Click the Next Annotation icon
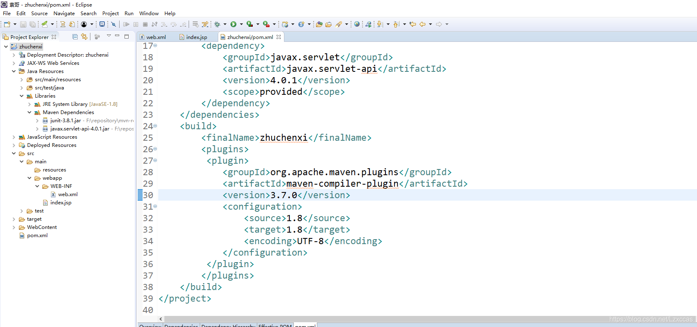 click(x=380, y=24)
